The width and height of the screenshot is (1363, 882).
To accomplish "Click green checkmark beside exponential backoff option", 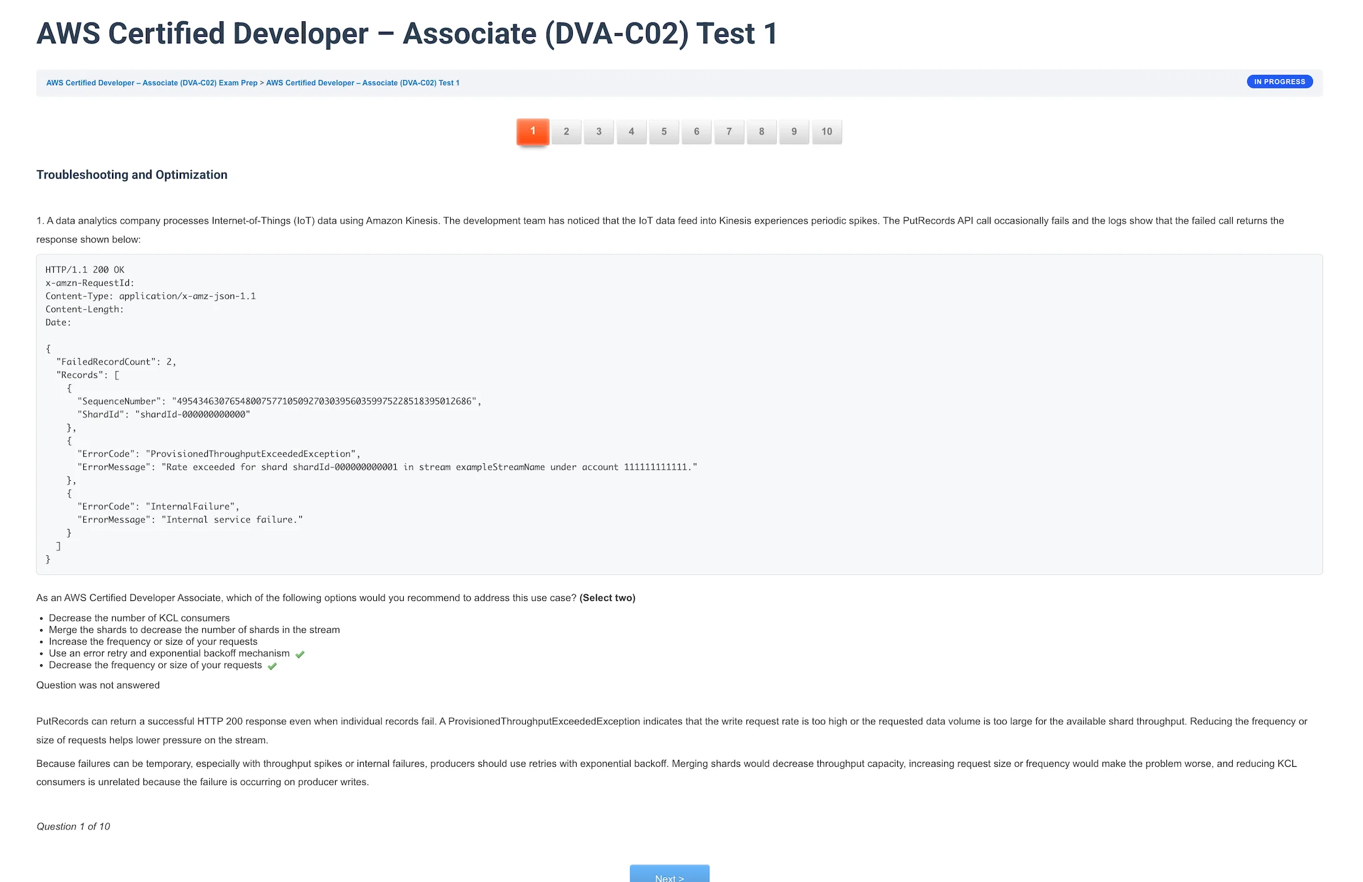I will coord(300,654).
